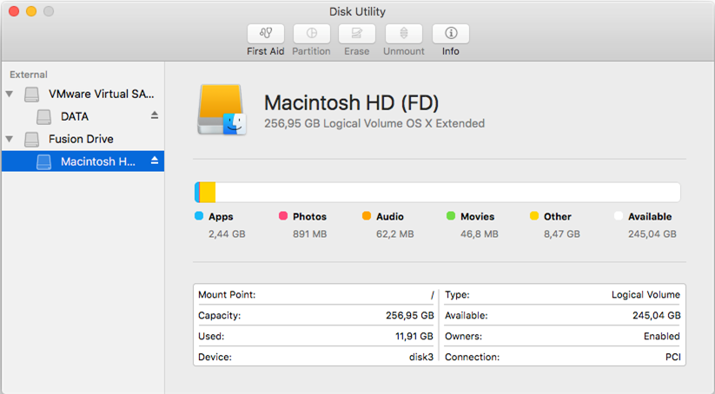Select Macintosh H... volume in sidebar
Image resolution: width=715 pixels, height=394 pixels.
click(x=83, y=161)
